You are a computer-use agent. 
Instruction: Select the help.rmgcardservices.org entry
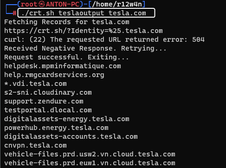[x=54, y=75]
